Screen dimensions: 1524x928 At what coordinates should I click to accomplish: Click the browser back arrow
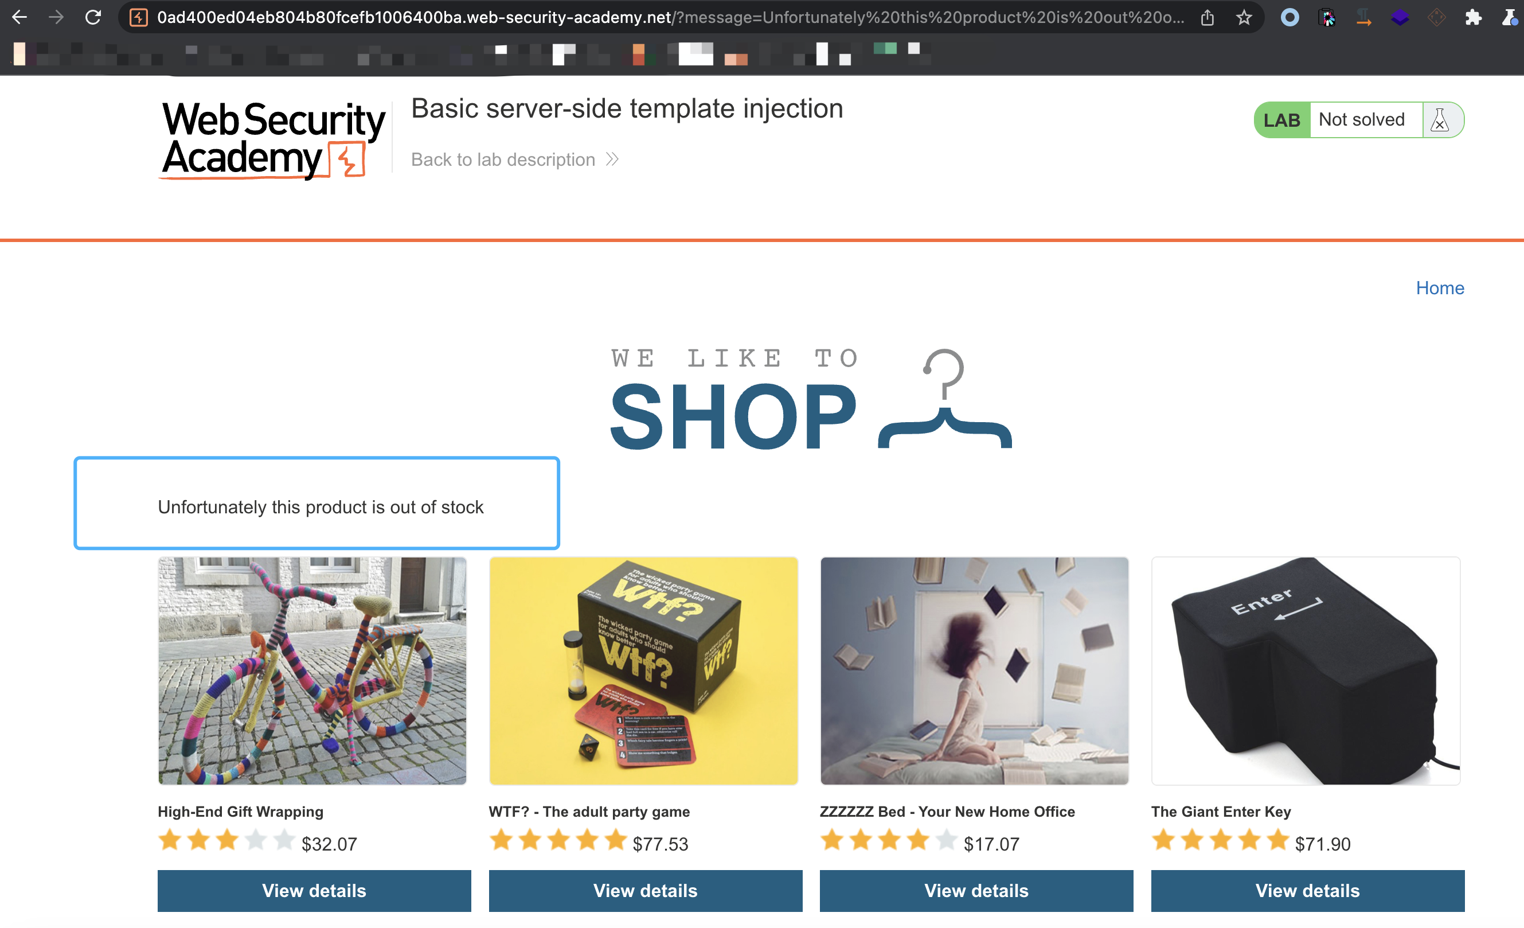[19, 17]
